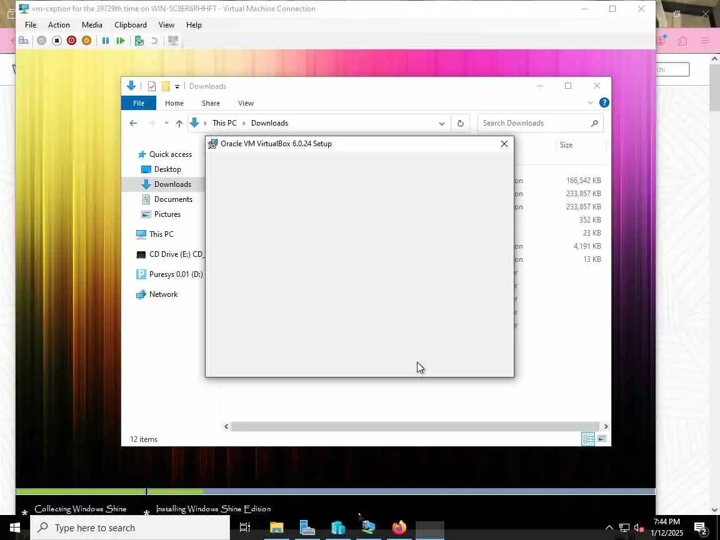Viewport: 720px width, 540px height.
Task: Click the Explorer Back arrow
Action: coord(133,123)
